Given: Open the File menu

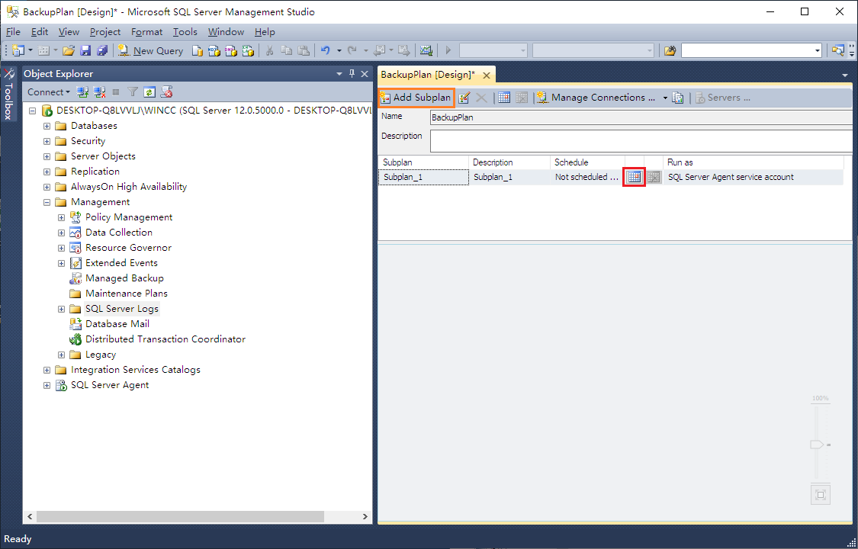Looking at the screenshot, I should coord(13,32).
